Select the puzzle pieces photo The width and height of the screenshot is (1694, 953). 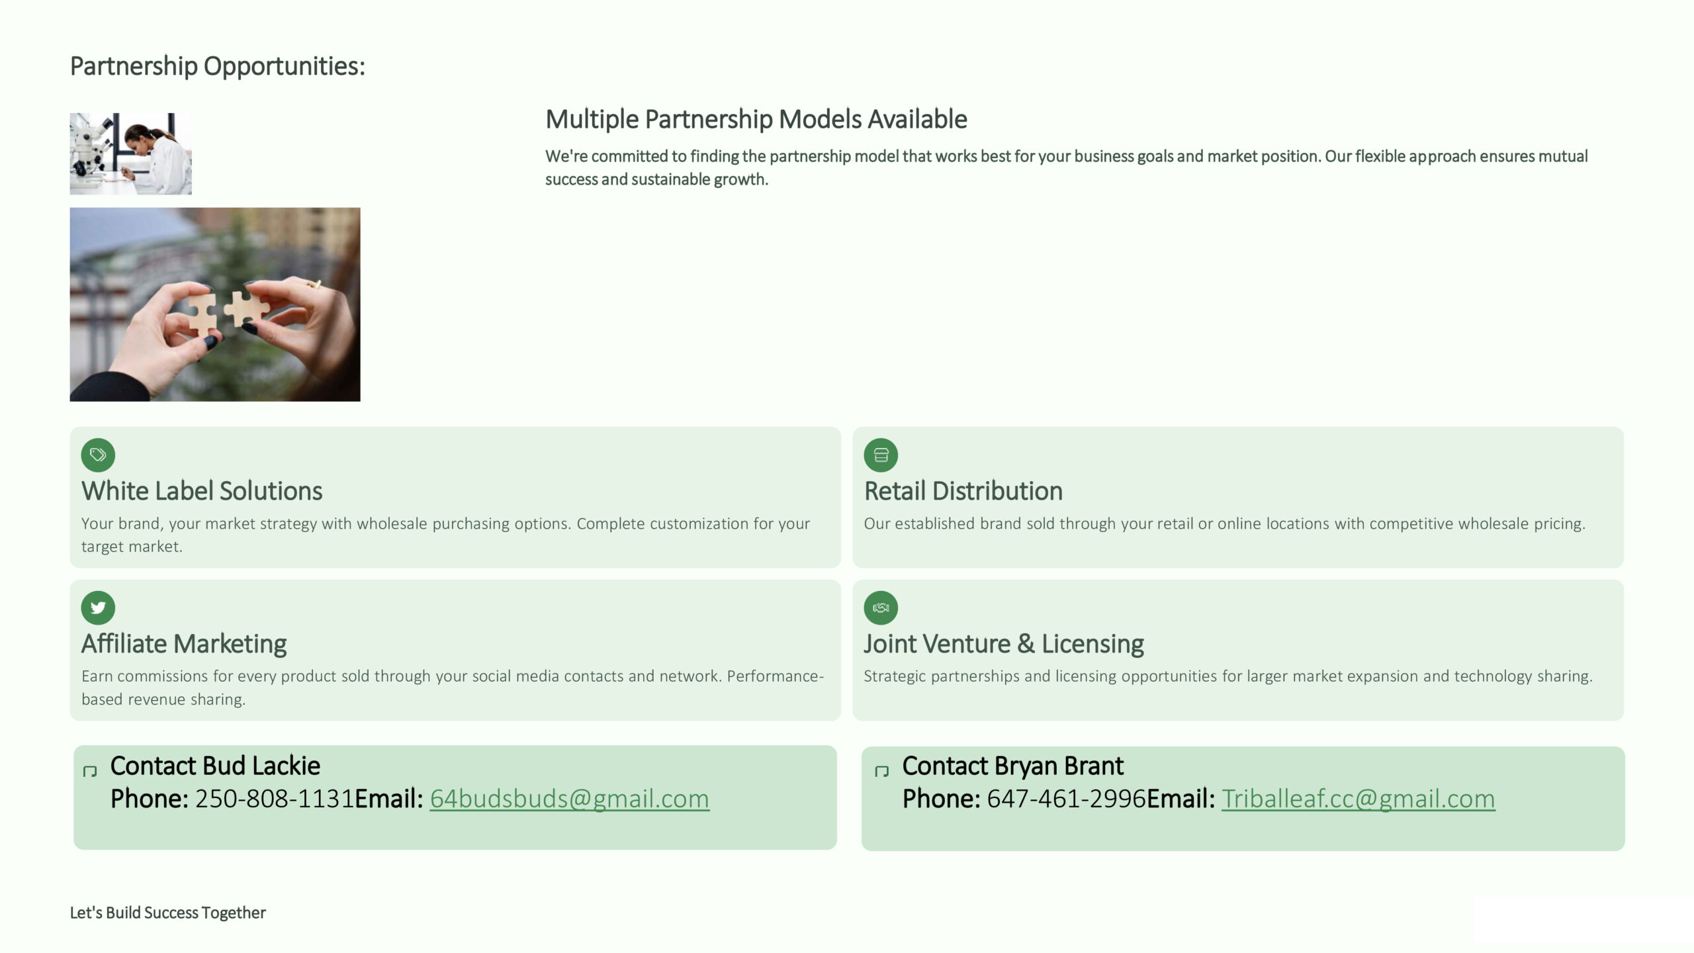coord(215,304)
